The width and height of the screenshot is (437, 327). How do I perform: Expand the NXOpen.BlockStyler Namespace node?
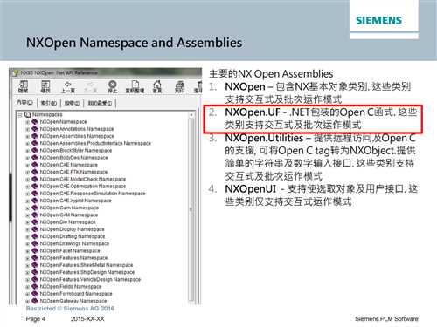(x=27, y=151)
